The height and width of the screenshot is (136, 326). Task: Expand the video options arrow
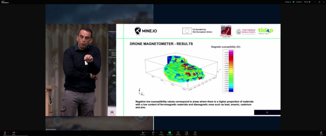click(x=17, y=132)
